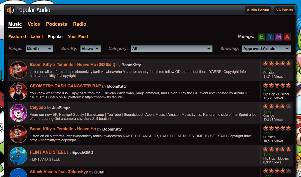The height and width of the screenshot is (177, 301).
Task: Switch to the Music tab
Action: (15, 24)
